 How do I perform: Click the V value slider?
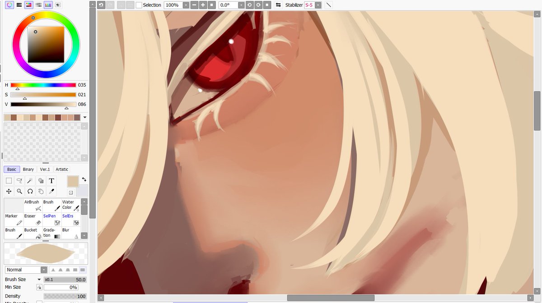(43, 104)
